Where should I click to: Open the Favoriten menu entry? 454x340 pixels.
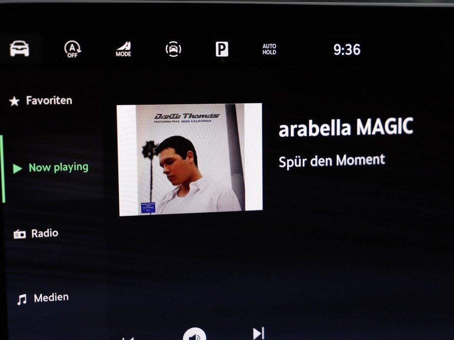click(x=49, y=100)
